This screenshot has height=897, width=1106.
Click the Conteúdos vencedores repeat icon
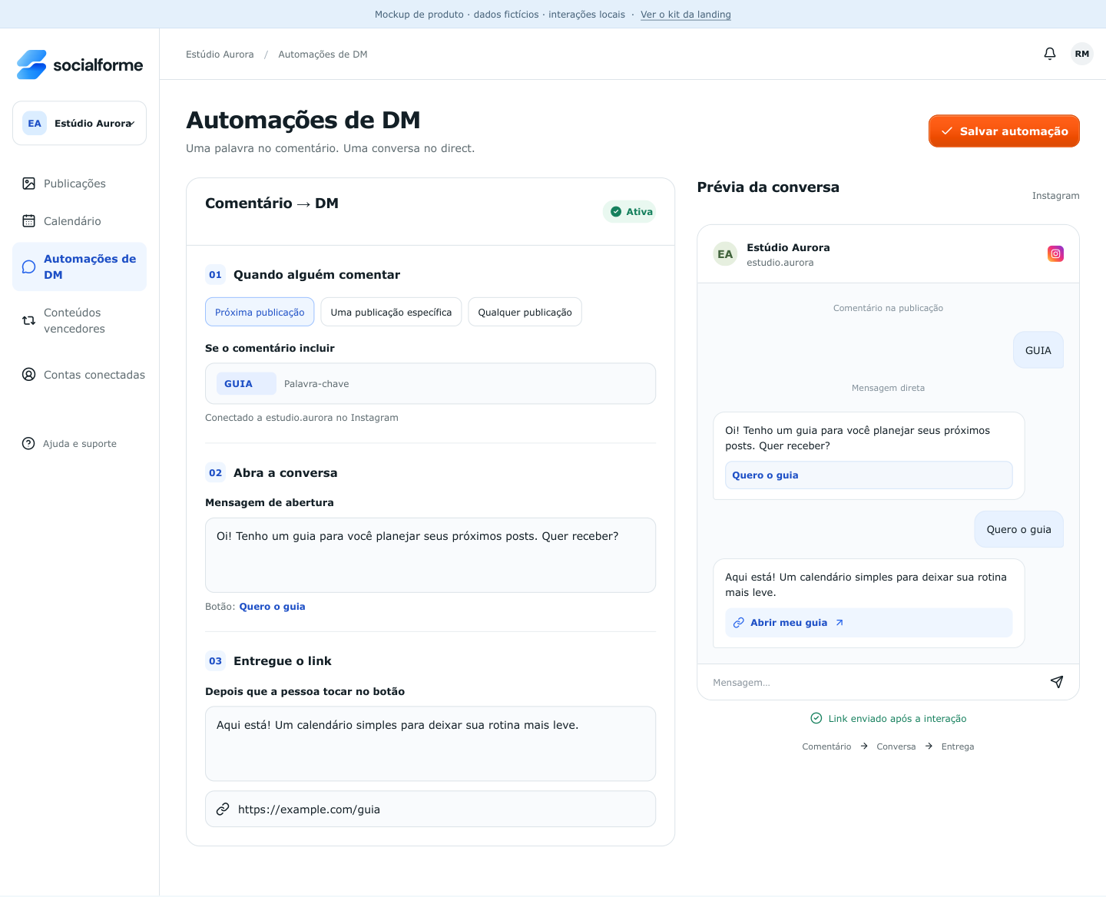[29, 320]
